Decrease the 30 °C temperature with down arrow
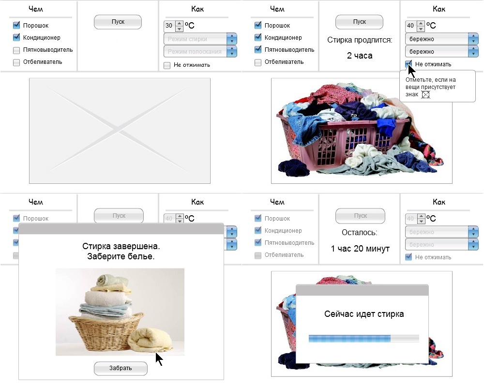 [180, 28]
